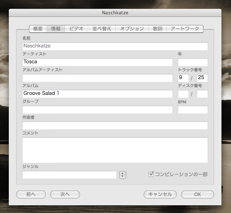The image size is (231, 213).
Task: Confirm with the OK button
Action: point(197,194)
